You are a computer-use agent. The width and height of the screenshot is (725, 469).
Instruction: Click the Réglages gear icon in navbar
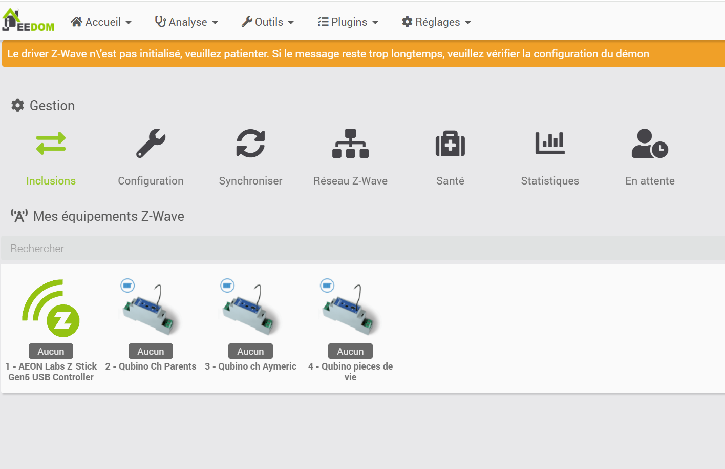click(x=408, y=22)
